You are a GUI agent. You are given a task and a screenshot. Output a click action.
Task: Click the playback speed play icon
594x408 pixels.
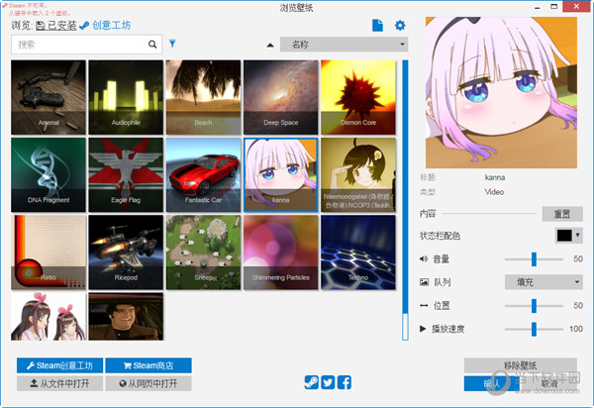pos(423,329)
